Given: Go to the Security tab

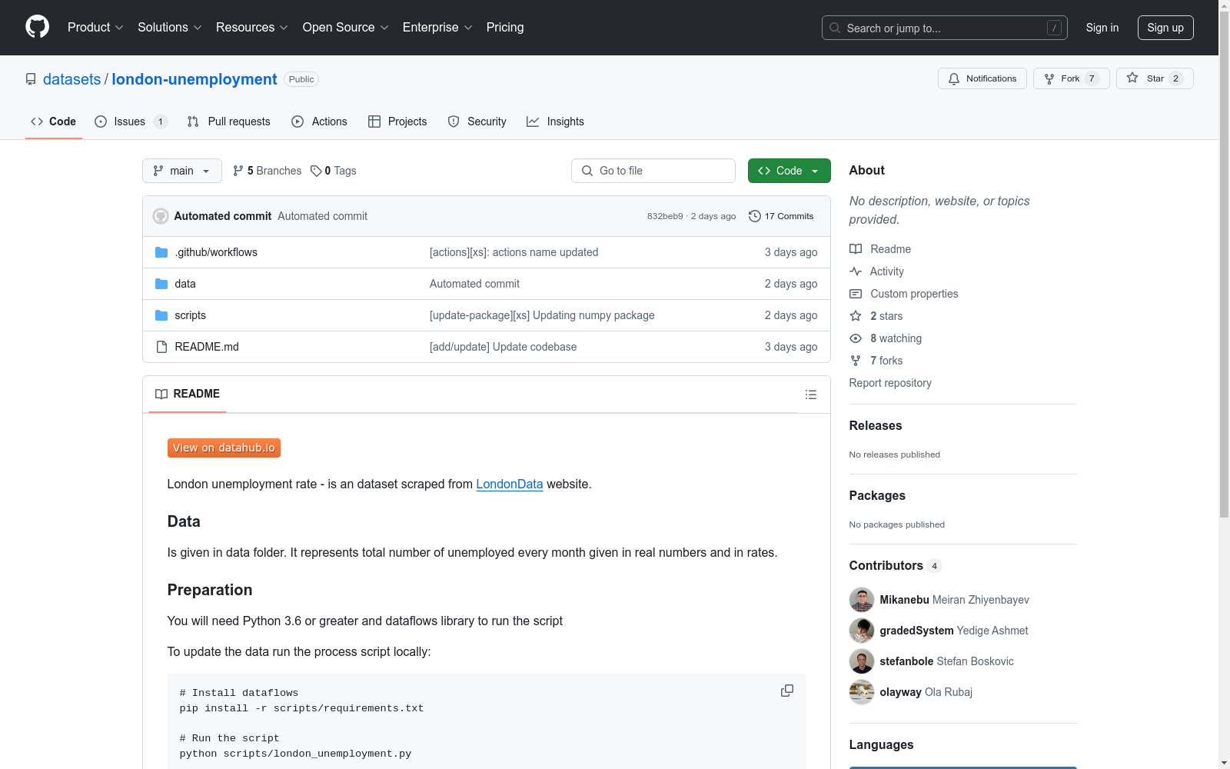Looking at the screenshot, I should tap(477, 122).
